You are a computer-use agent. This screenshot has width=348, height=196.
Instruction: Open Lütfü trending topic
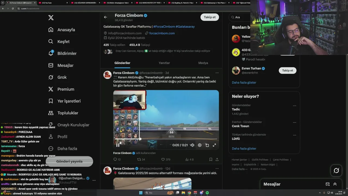pos(236,139)
